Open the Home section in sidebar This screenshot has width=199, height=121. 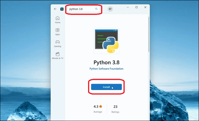pyautogui.click(x=58, y=20)
